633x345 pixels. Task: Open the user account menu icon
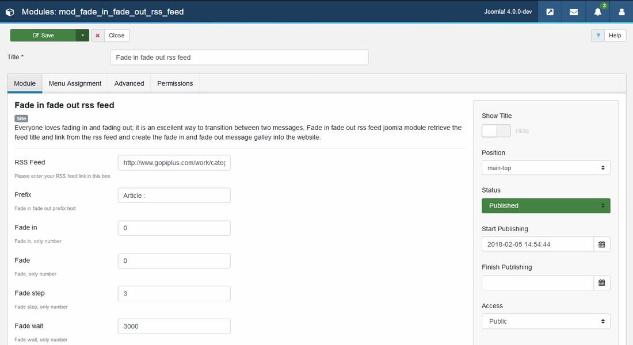(x=621, y=11)
